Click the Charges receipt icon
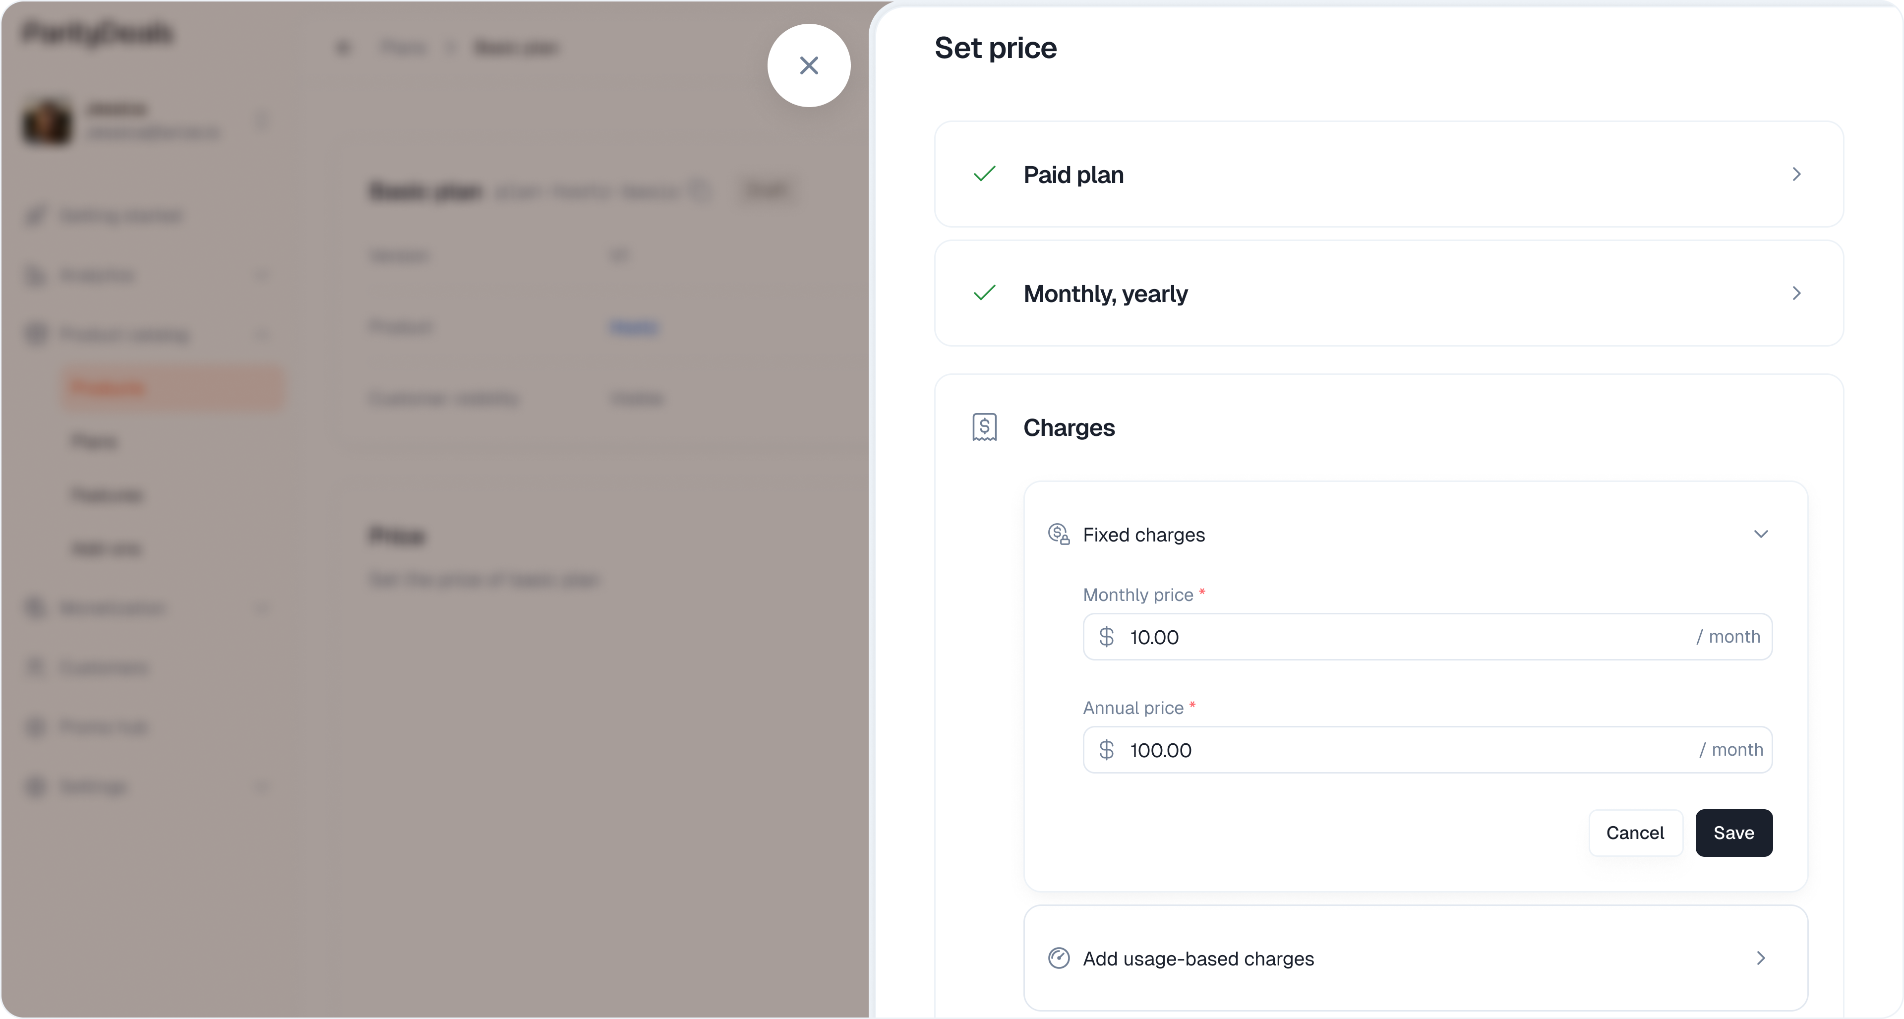This screenshot has height=1019, width=1904. click(x=984, y=427)
